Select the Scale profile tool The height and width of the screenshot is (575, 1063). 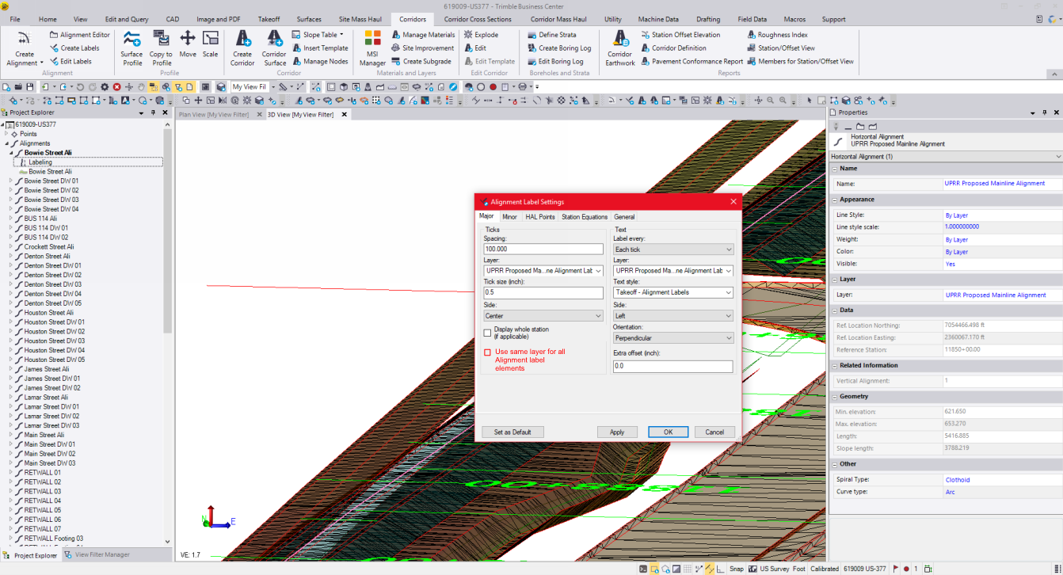(210, 44)
